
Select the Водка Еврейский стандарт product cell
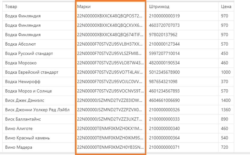pos(38,72)
